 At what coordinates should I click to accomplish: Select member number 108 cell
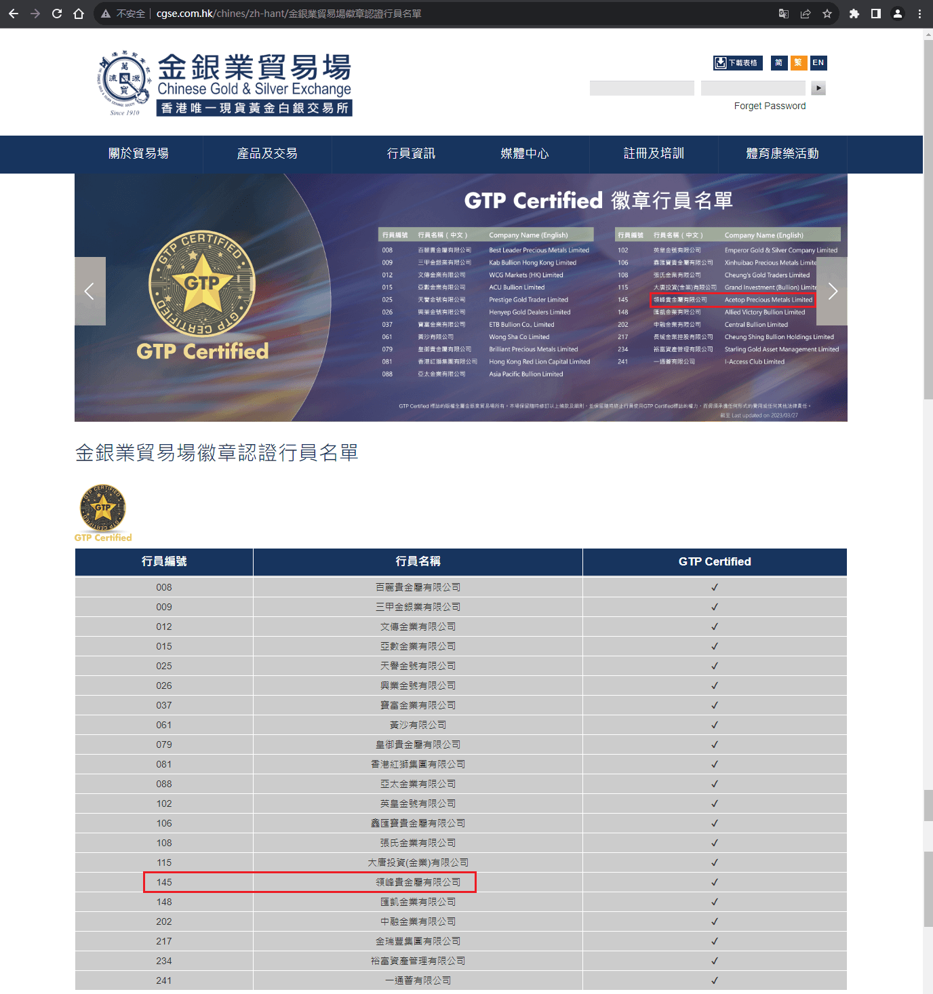tap(164, 843)
